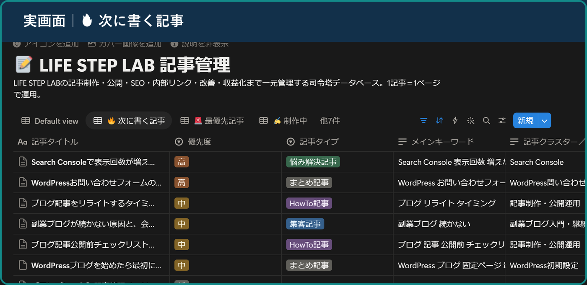
Task: Click 高 tag in WordPressお問い合わせフォーム row
Action: pos(182,183)
